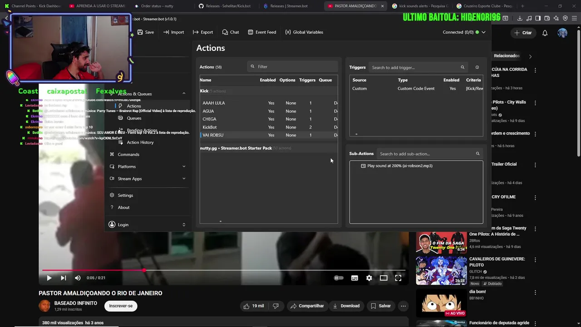The width and height of the screenshot is (581, 327).
Task: Open the Chat window from the toolbar
Action: [x=231, y=32]
